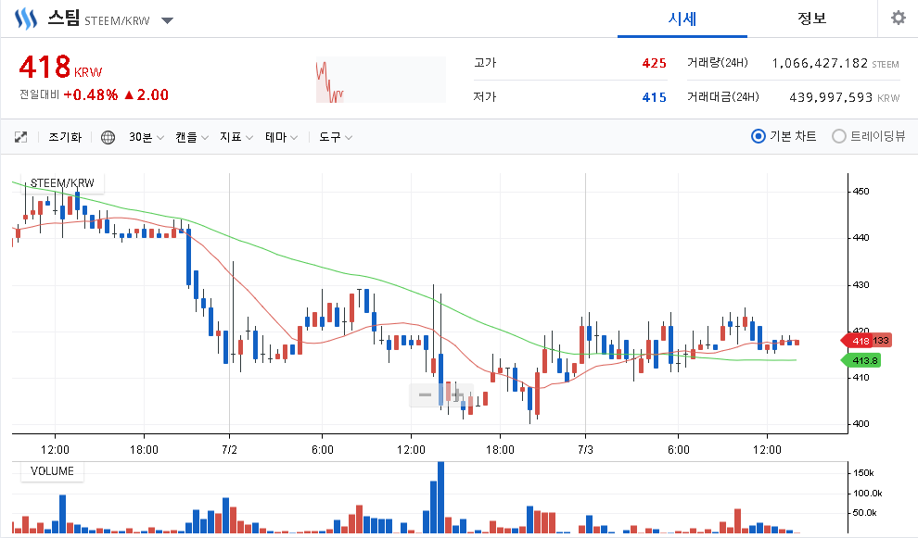Click the 7/2 date label on axis
The height and width of the screenshot is (538, 918).
tap(230, 450)
